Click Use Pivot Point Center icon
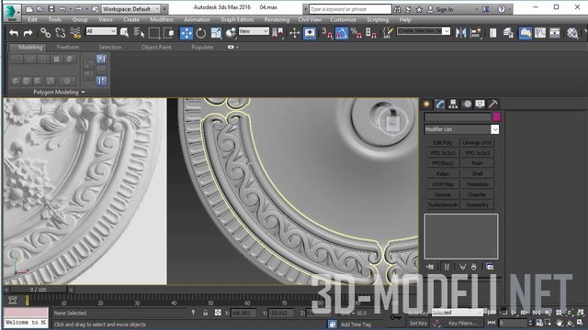 click(x=278, y=33)
